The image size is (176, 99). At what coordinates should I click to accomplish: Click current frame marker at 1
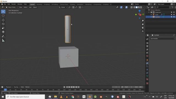5,90
